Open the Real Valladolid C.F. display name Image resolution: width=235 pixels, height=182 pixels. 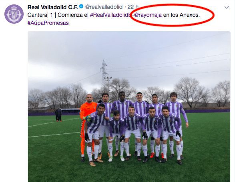click(x=53, y=7)
